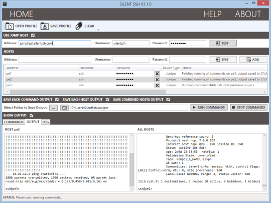This screenshot has height=203, width=271.
Task: Focus the jump host Password field
Action: pyautogui.click(x=188, y=43)
